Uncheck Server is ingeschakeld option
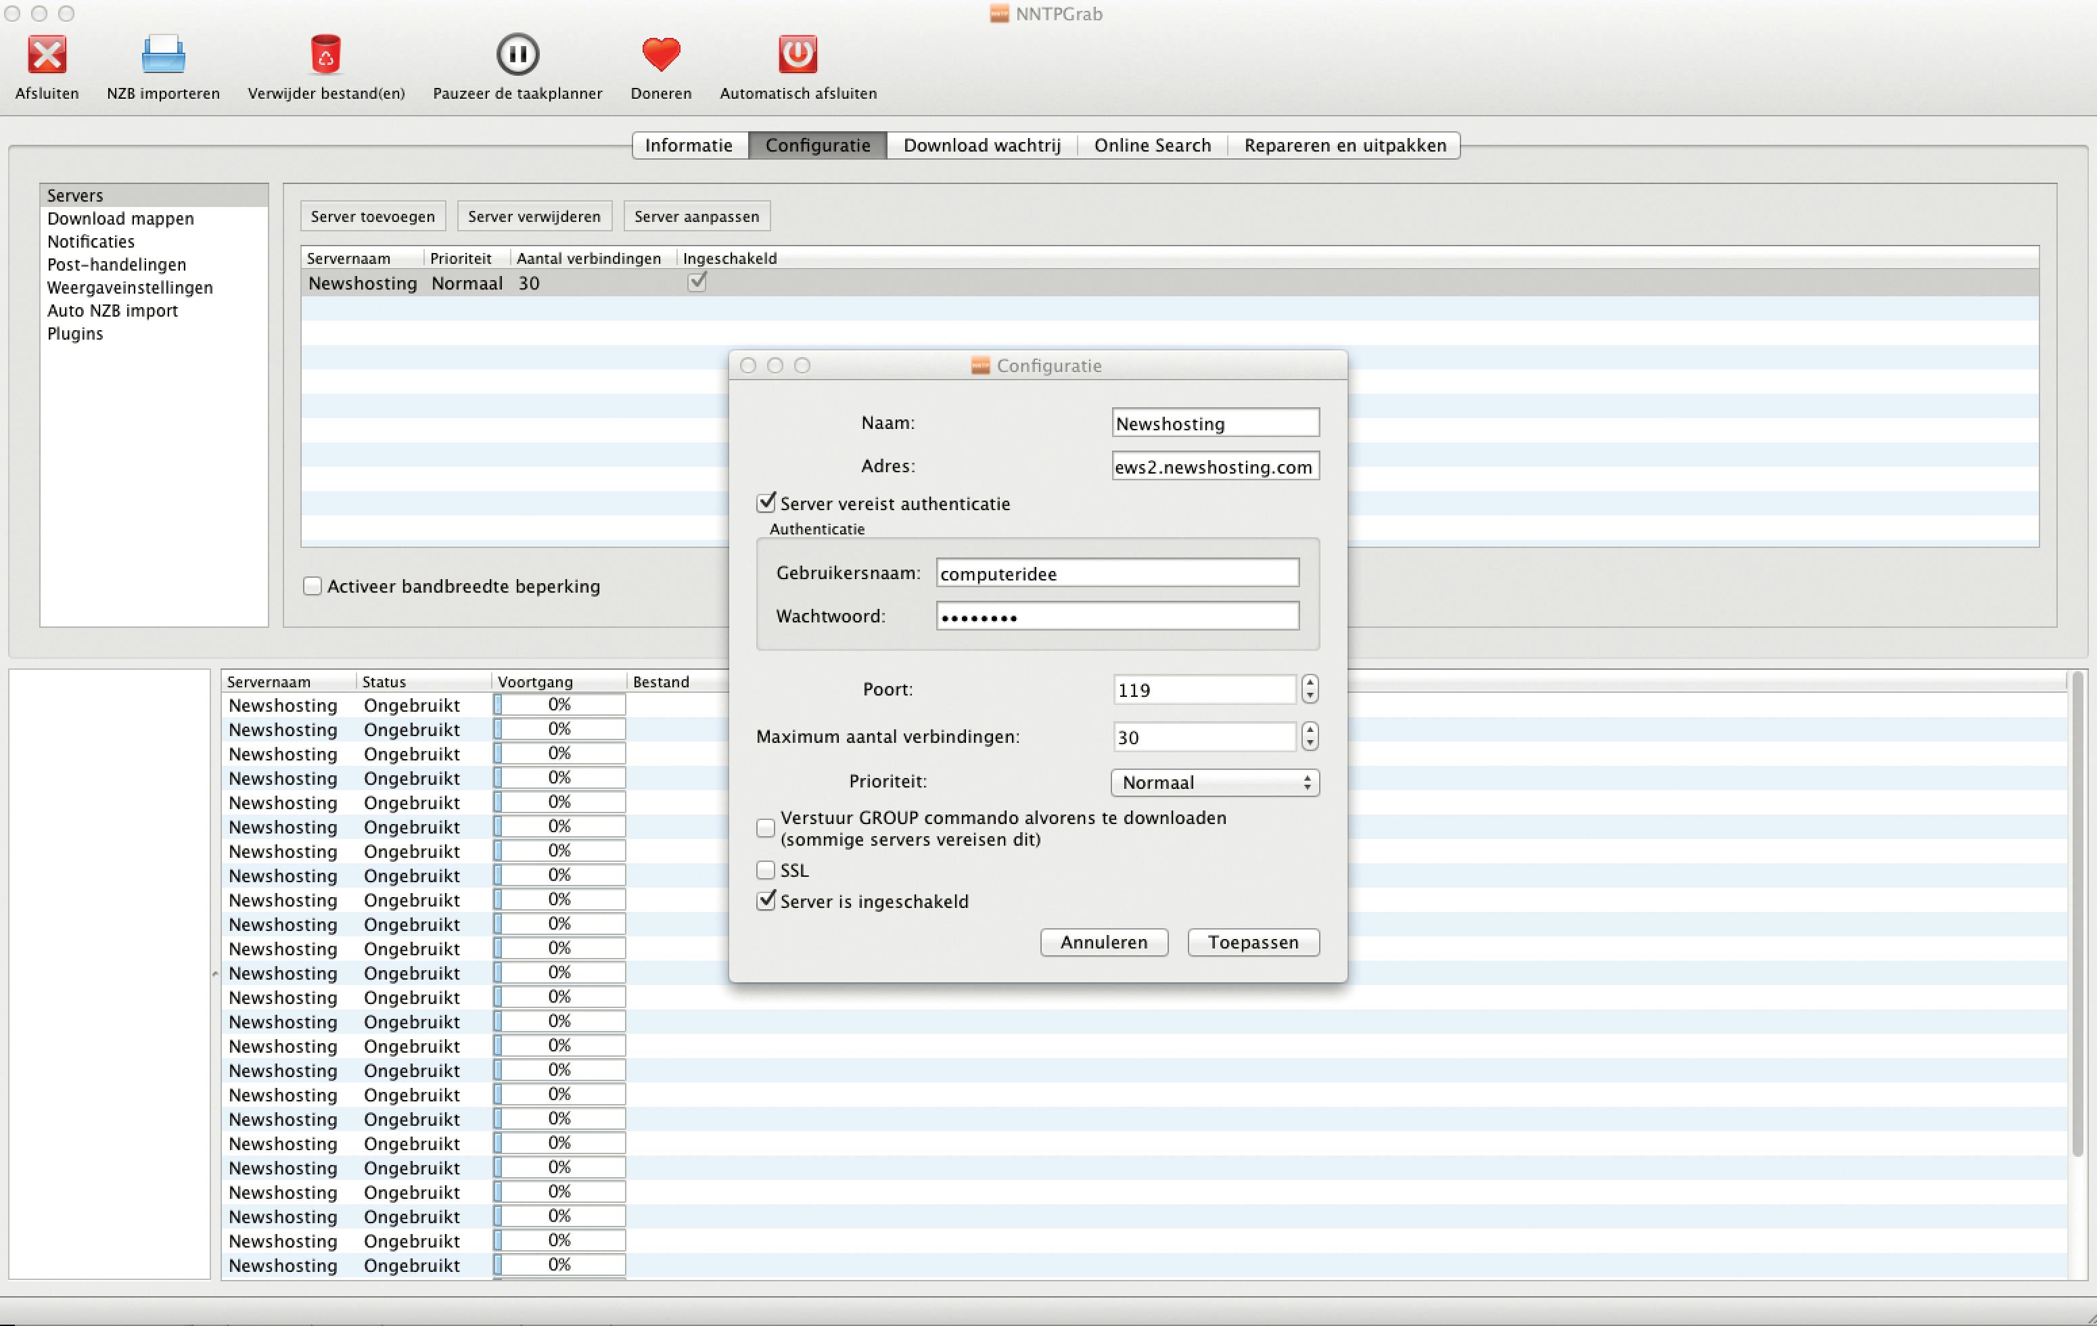Viewport: 2097px width, 1326px height. point(766,901)
